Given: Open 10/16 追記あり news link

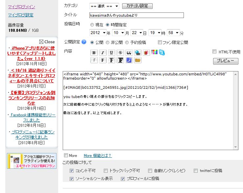Looking at the screenshot, I should pos(32,75).
